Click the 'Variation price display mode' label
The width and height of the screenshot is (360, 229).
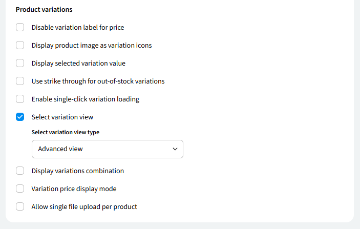74,189
